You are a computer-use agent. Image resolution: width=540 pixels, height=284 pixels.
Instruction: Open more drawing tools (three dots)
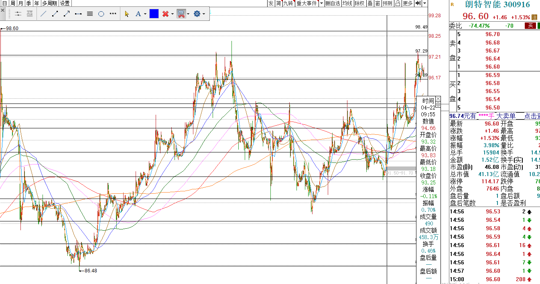point(113,14)
